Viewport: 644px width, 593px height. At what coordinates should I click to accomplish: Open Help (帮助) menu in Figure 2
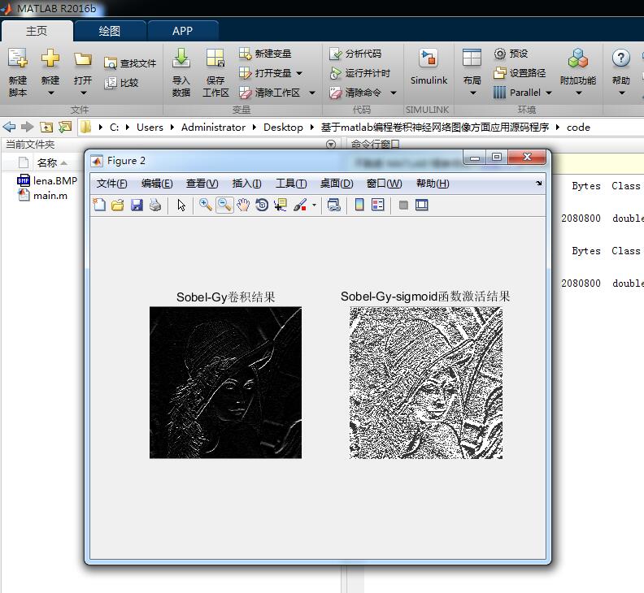tap(433, 184)
